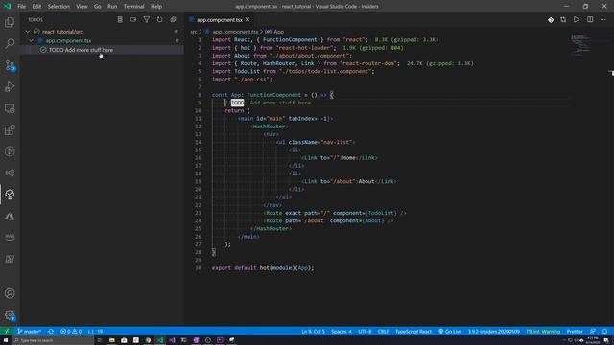Go to line via Ln 9, Col 5
The height and width of the screenshot is (345, 614).
314,332
